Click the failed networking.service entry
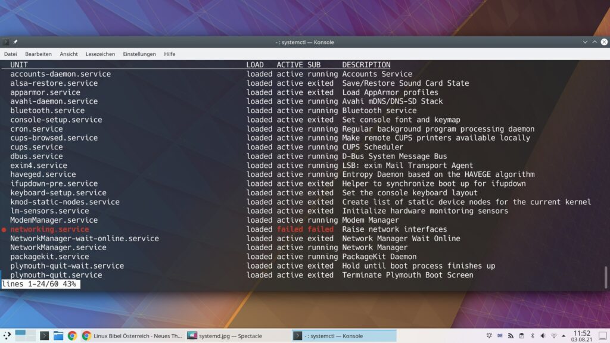 point(50,229)
